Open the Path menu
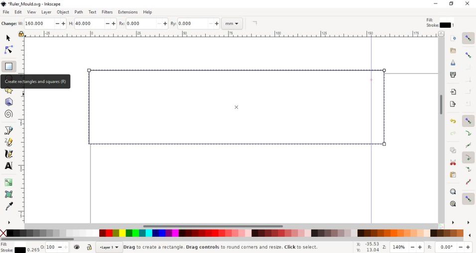 79,12
